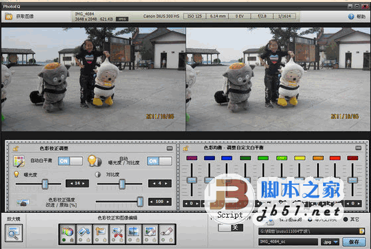Viewport: 371px width, 249px height.
Task: Click the 曝光度 slider handle
Action: tap(45, 184)
